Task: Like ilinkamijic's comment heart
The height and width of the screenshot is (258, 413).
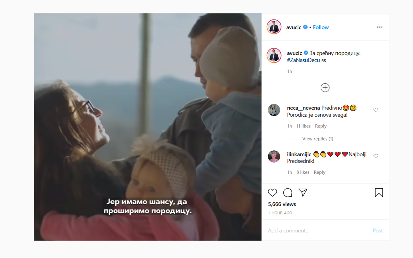Action: click(376, 156)
